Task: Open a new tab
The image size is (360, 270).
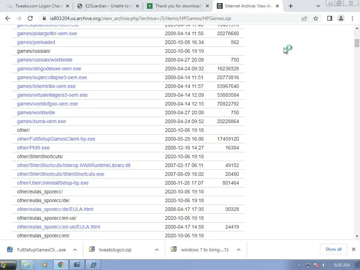Action: (x=291, y=6)
